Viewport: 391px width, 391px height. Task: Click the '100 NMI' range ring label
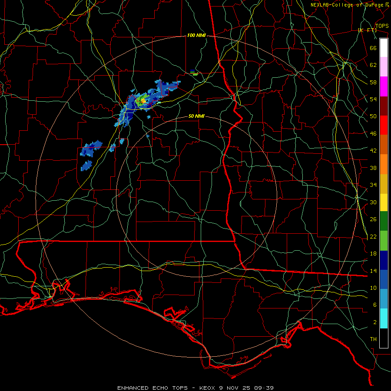(x=196, y=36)
